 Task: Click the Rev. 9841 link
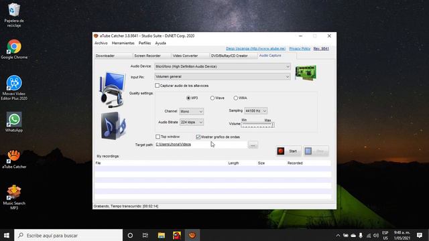321,49
